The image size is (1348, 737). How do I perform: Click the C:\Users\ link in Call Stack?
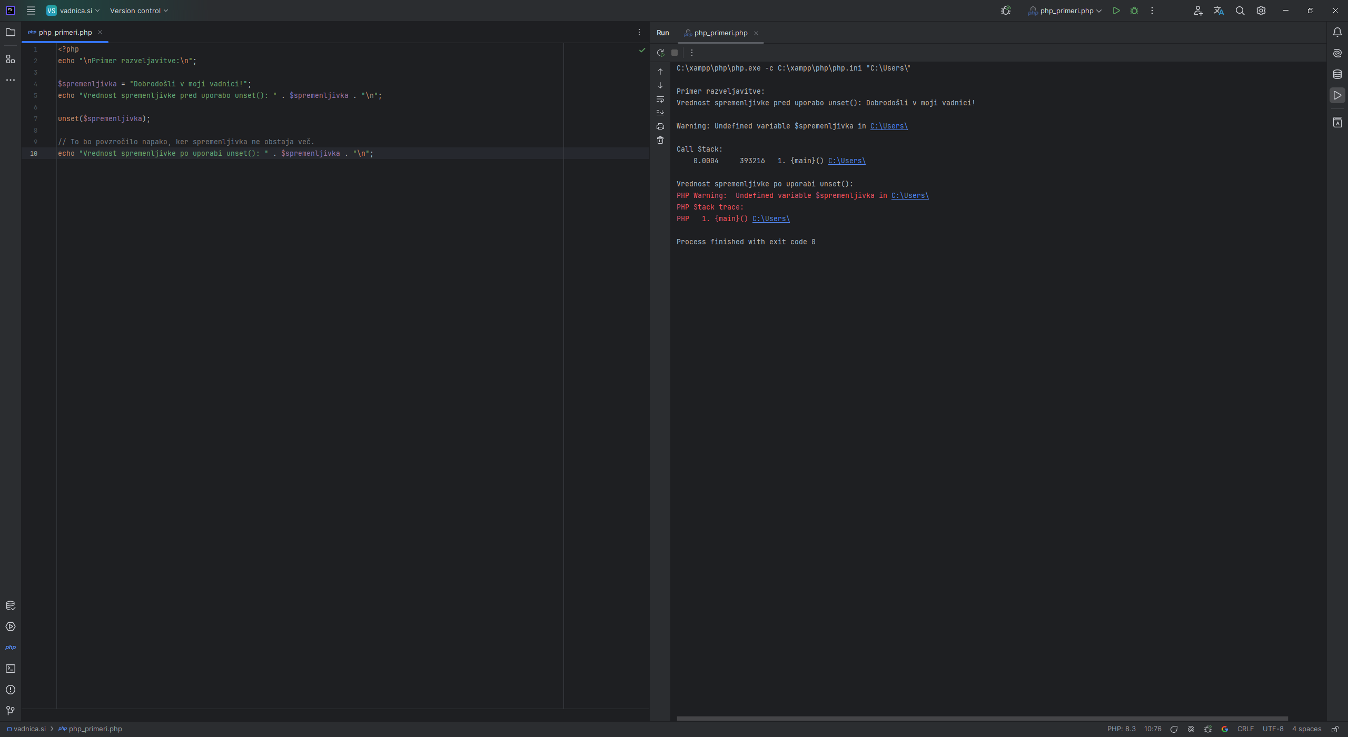[846, 161]
